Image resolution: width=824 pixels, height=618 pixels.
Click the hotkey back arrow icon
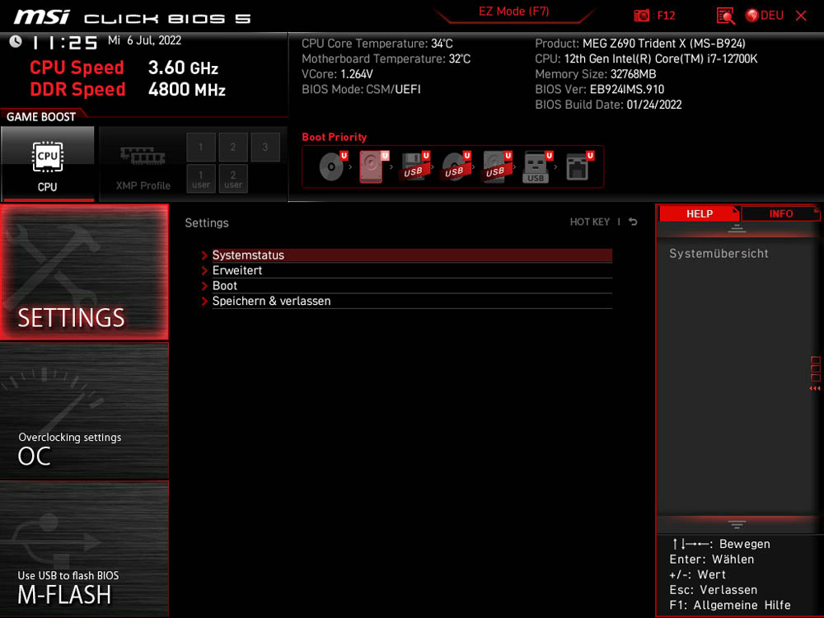(633, 222)
